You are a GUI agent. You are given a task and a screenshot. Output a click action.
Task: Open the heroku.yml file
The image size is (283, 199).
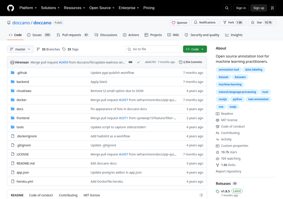[25, 182]
